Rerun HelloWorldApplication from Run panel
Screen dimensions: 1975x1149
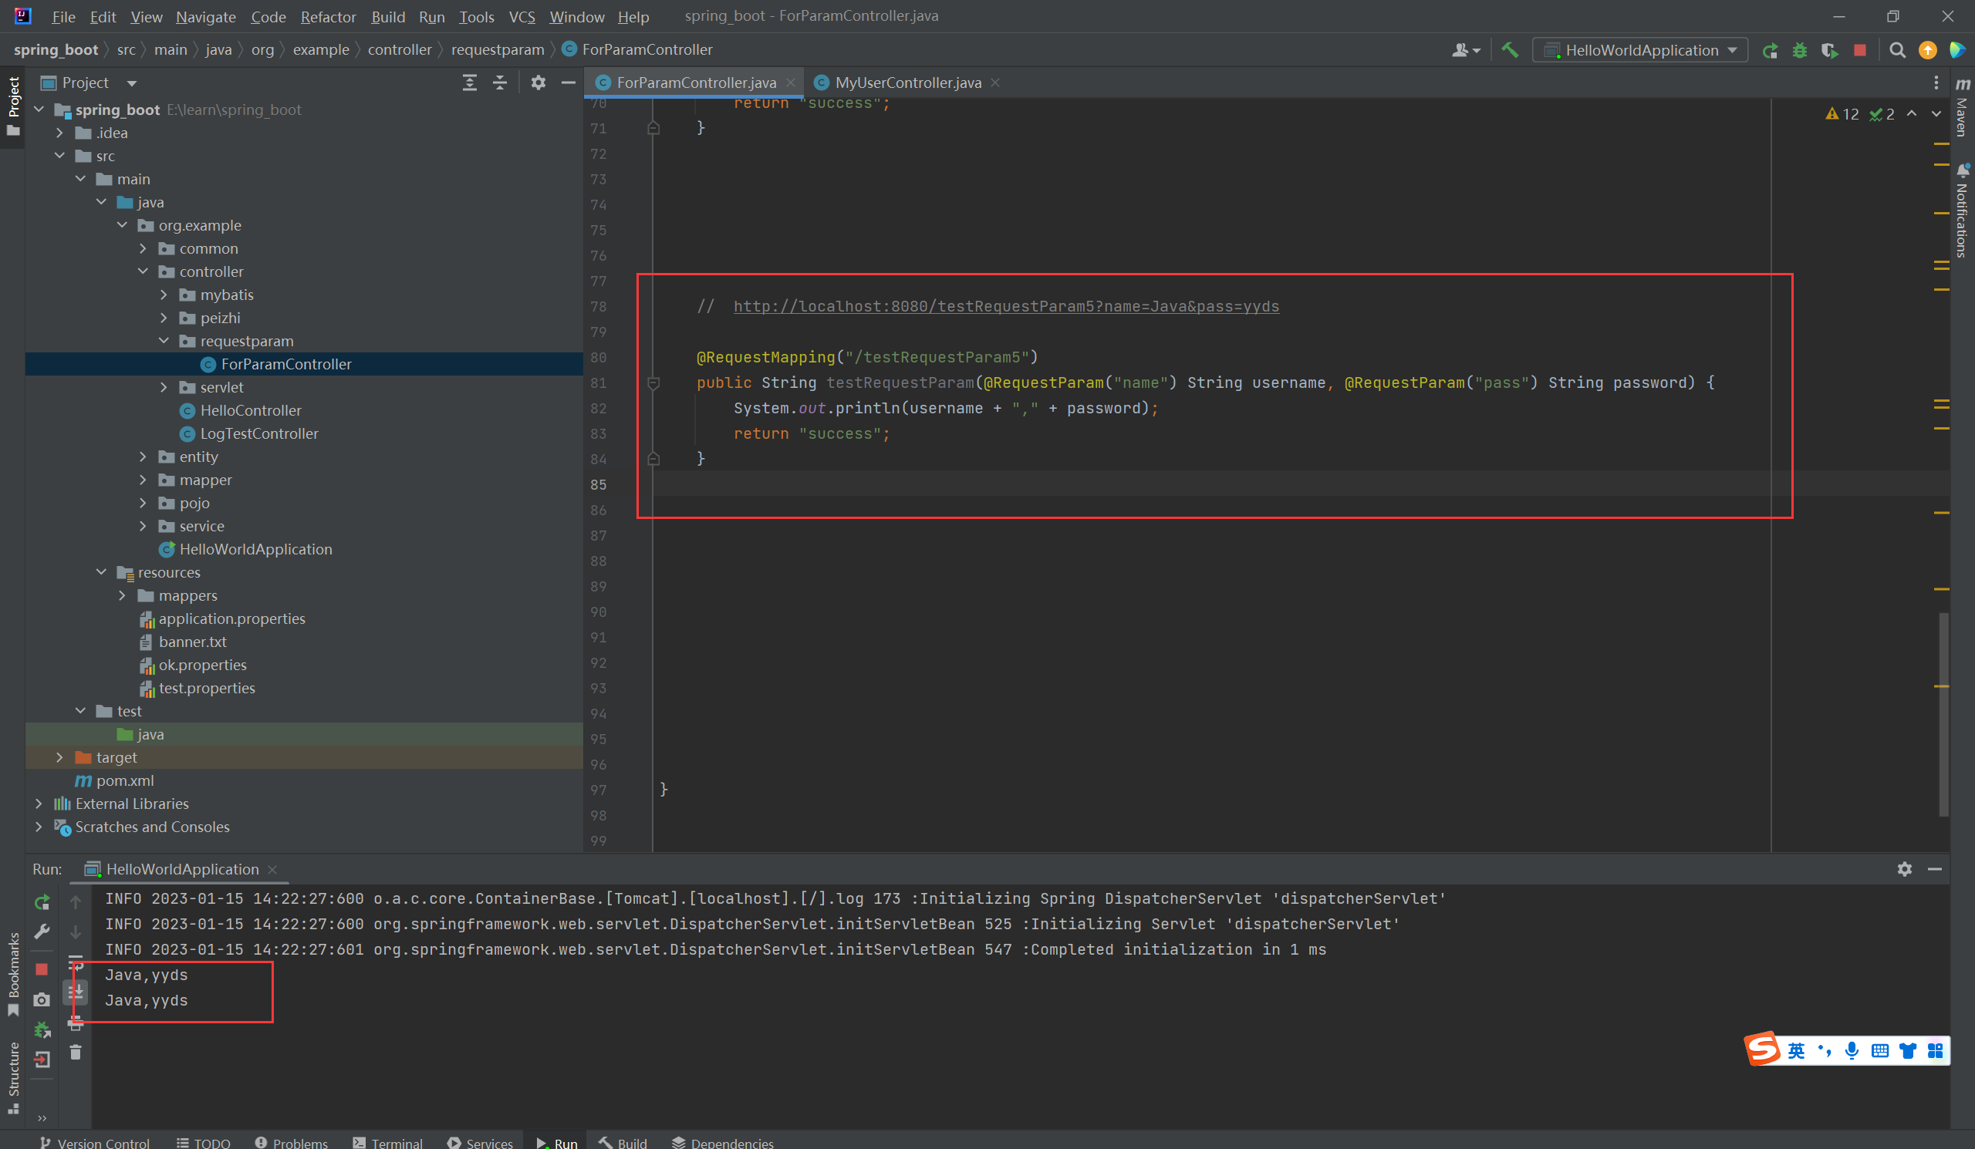click(x=42, y=902)
